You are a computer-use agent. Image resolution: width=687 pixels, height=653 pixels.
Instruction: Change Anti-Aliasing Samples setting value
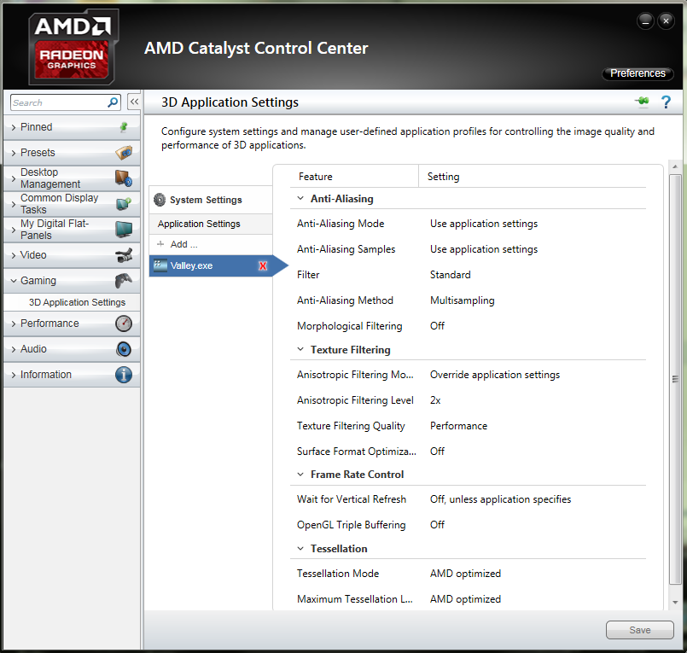click(x=484, y=249)
